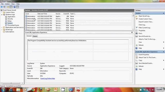This screenshot has height=92, width=165.
Task: Expand the View submenu arrow in Actions
Action: pos(163,42)
